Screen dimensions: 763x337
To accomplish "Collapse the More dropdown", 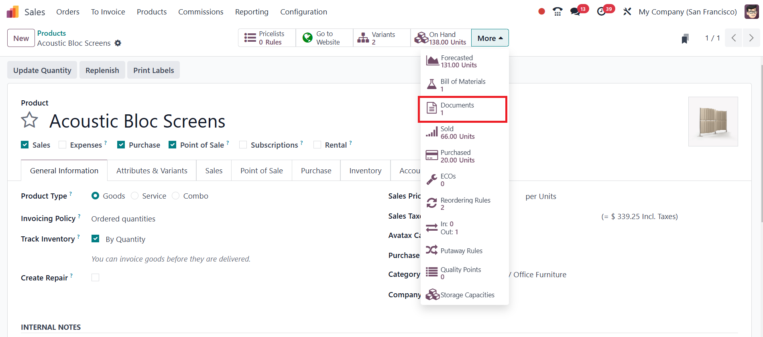I will tap(490, 38).
